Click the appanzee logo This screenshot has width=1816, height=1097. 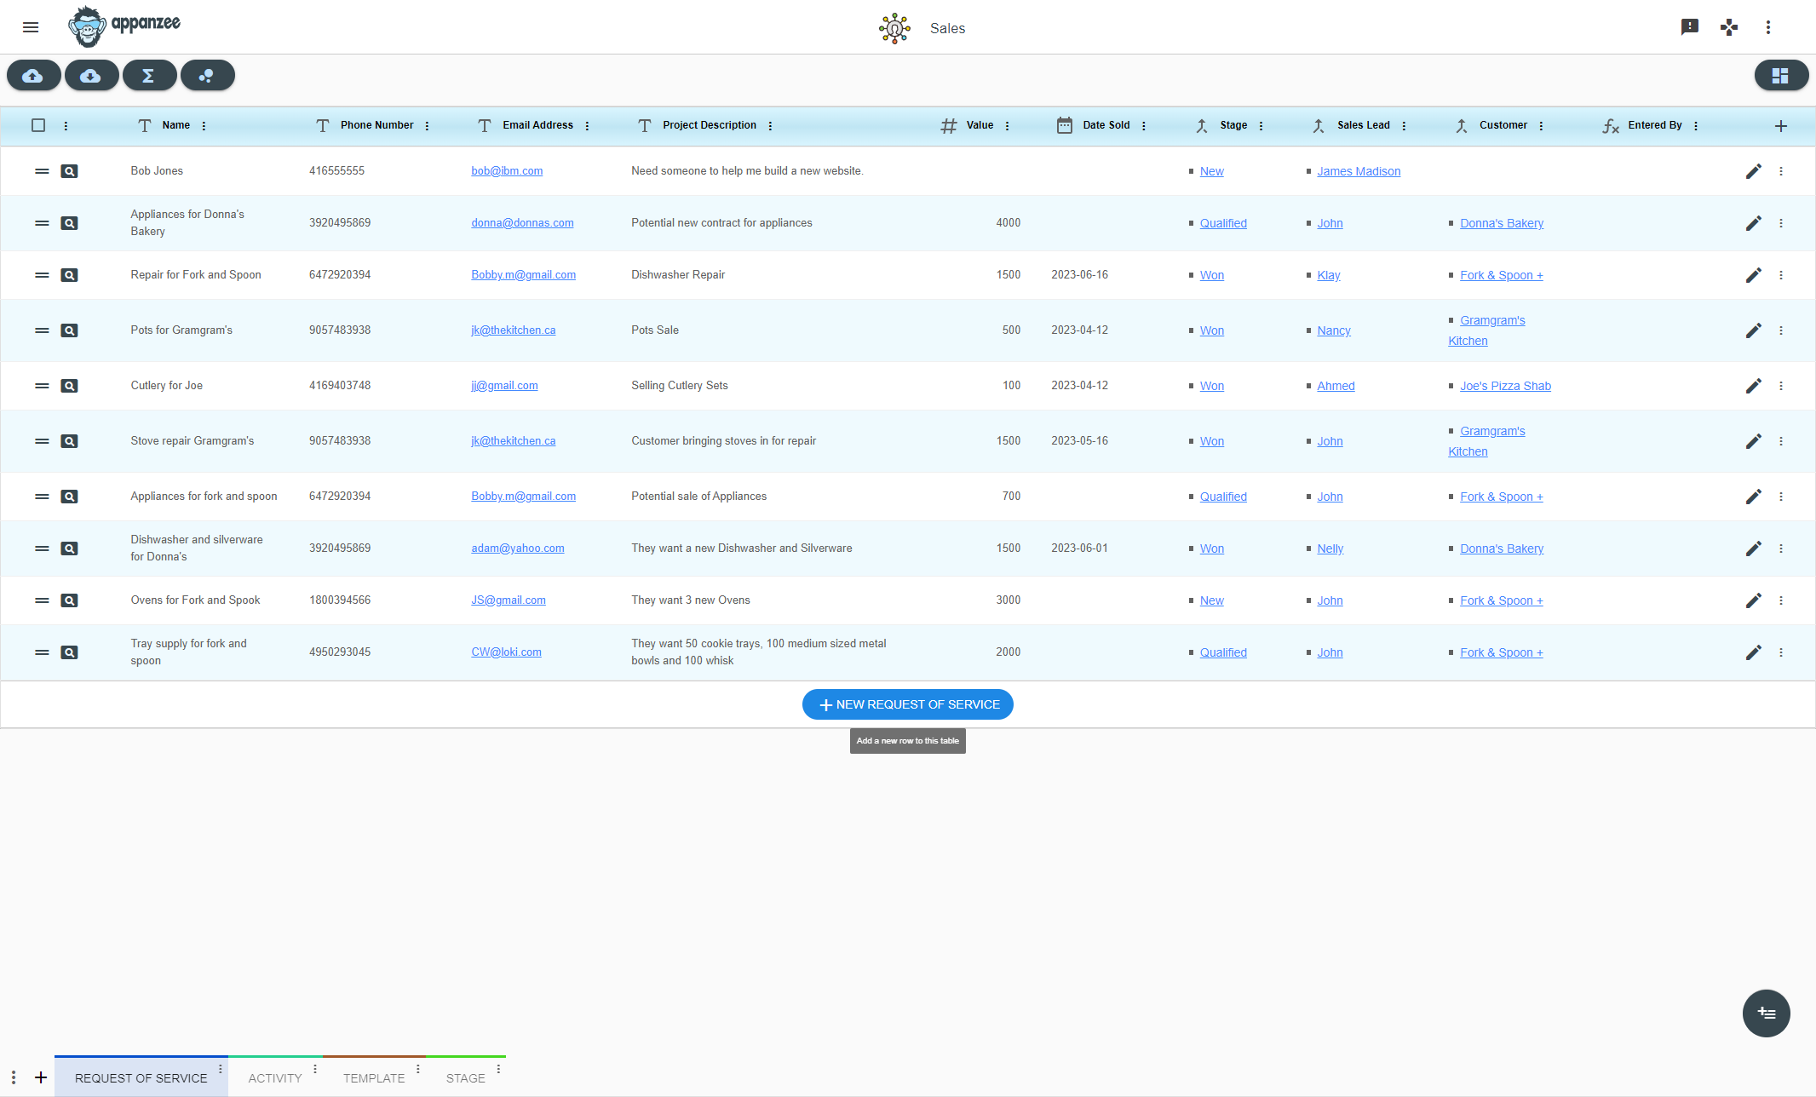(x=124, y=26)
